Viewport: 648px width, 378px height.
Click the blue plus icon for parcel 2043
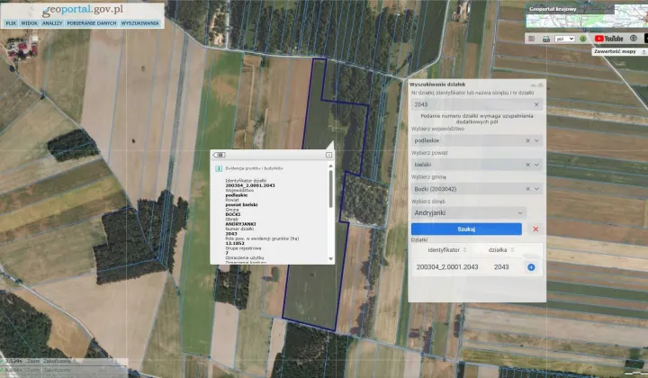tap(531, 267)
